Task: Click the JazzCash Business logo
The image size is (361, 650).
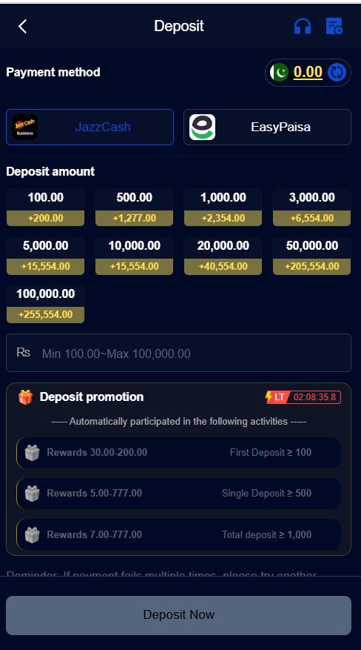Action: pyautogui.click(x=25, y=127)
